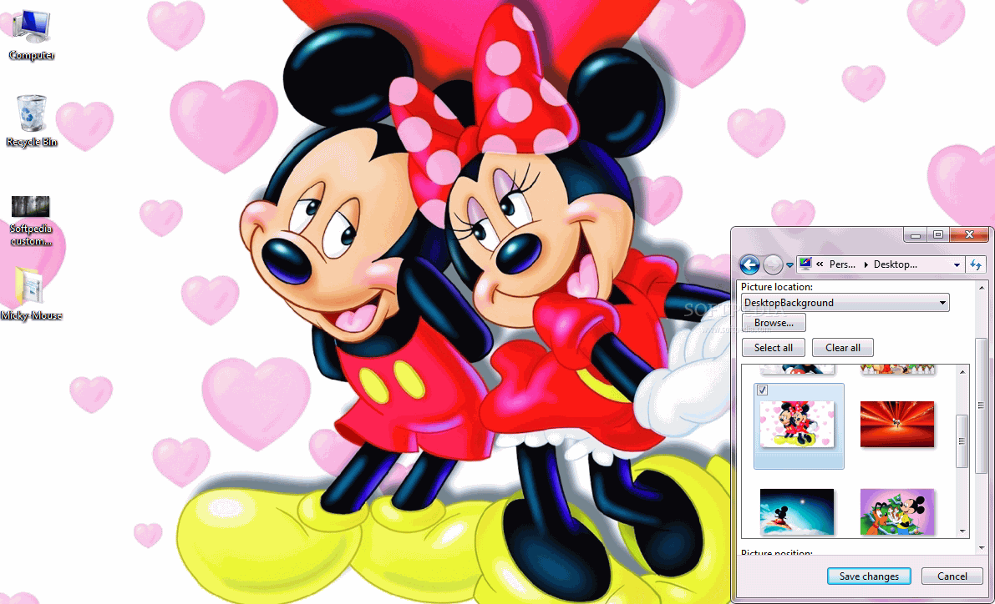Select the Mickey and Pluto purple thumbnail
Viewport: 995px width, 604px height.
896,511
